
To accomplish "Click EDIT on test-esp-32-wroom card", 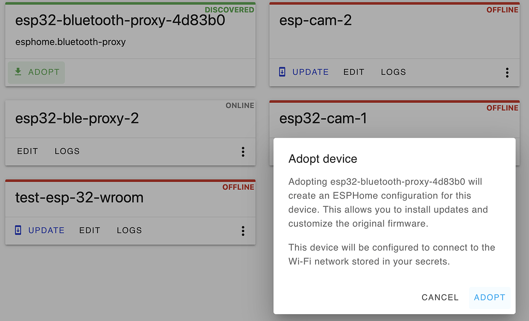I will (x=89, y=231).
